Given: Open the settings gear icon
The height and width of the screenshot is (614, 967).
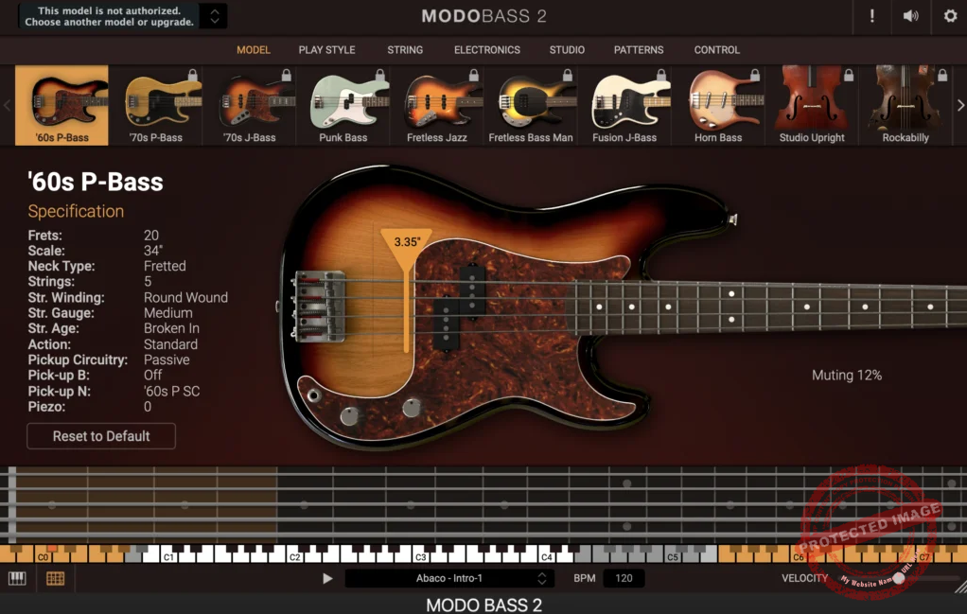Looking at the screenshot, I should tap(950, 16).
